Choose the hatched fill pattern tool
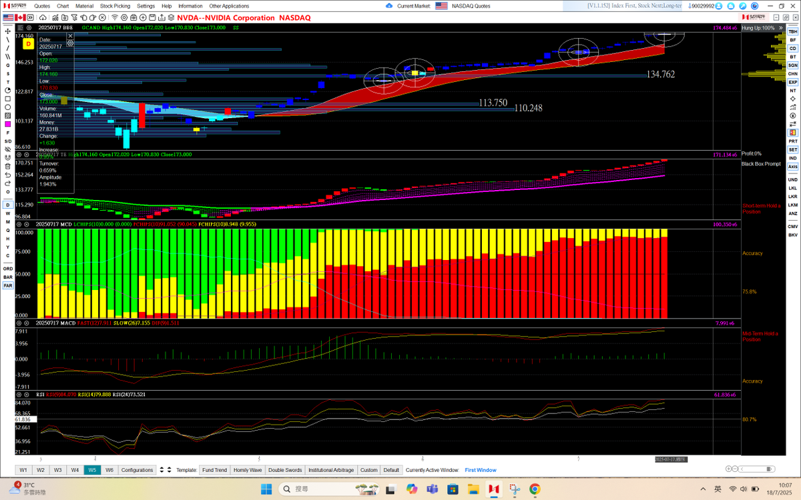 8,115
